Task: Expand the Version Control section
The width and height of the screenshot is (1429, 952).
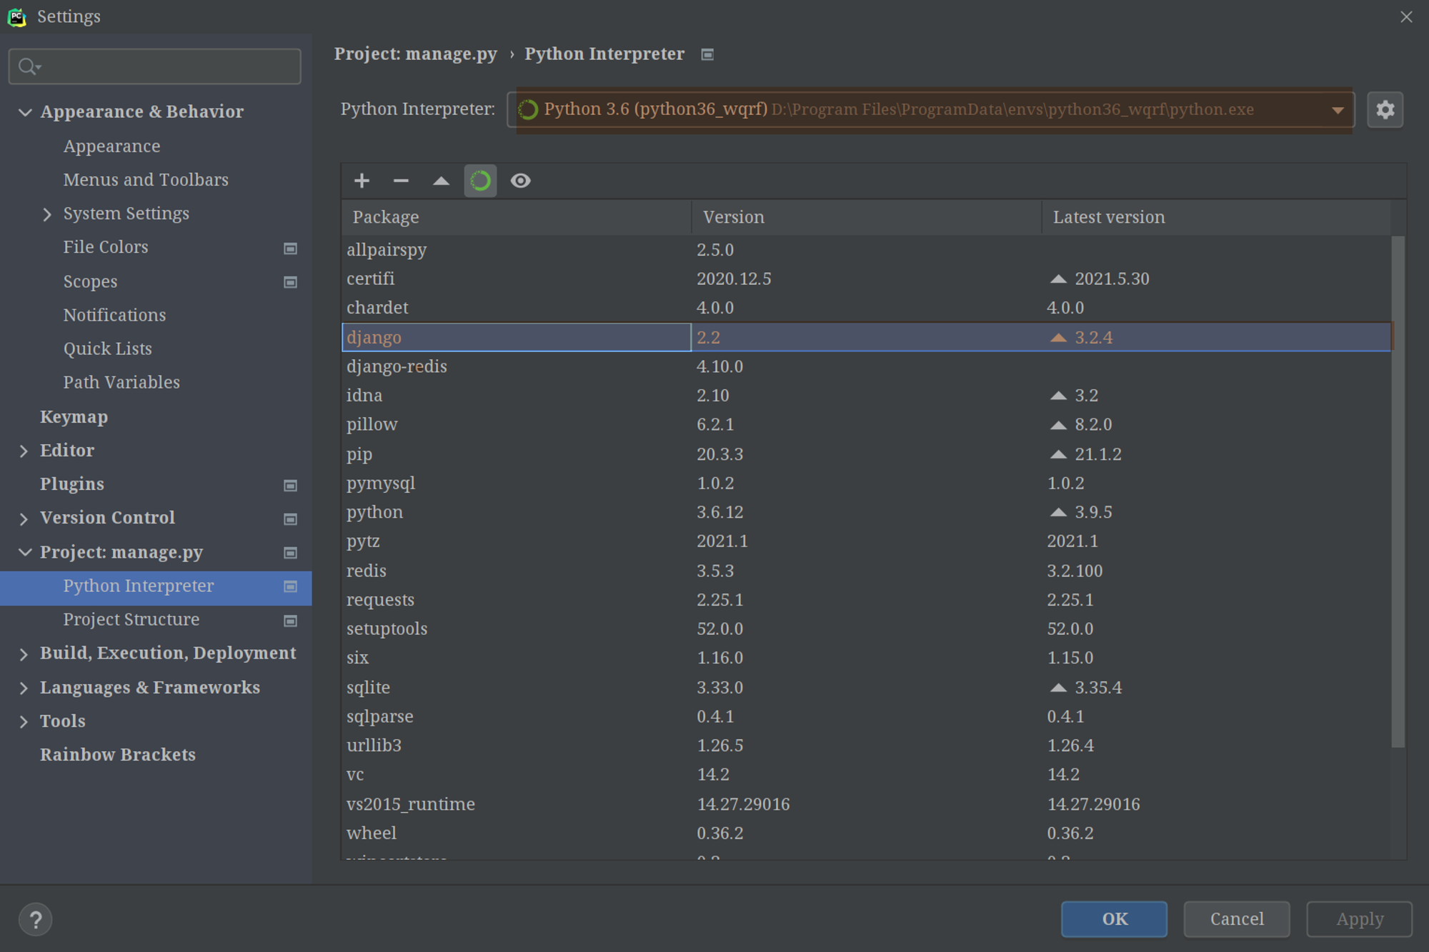Action: [24, 518]
